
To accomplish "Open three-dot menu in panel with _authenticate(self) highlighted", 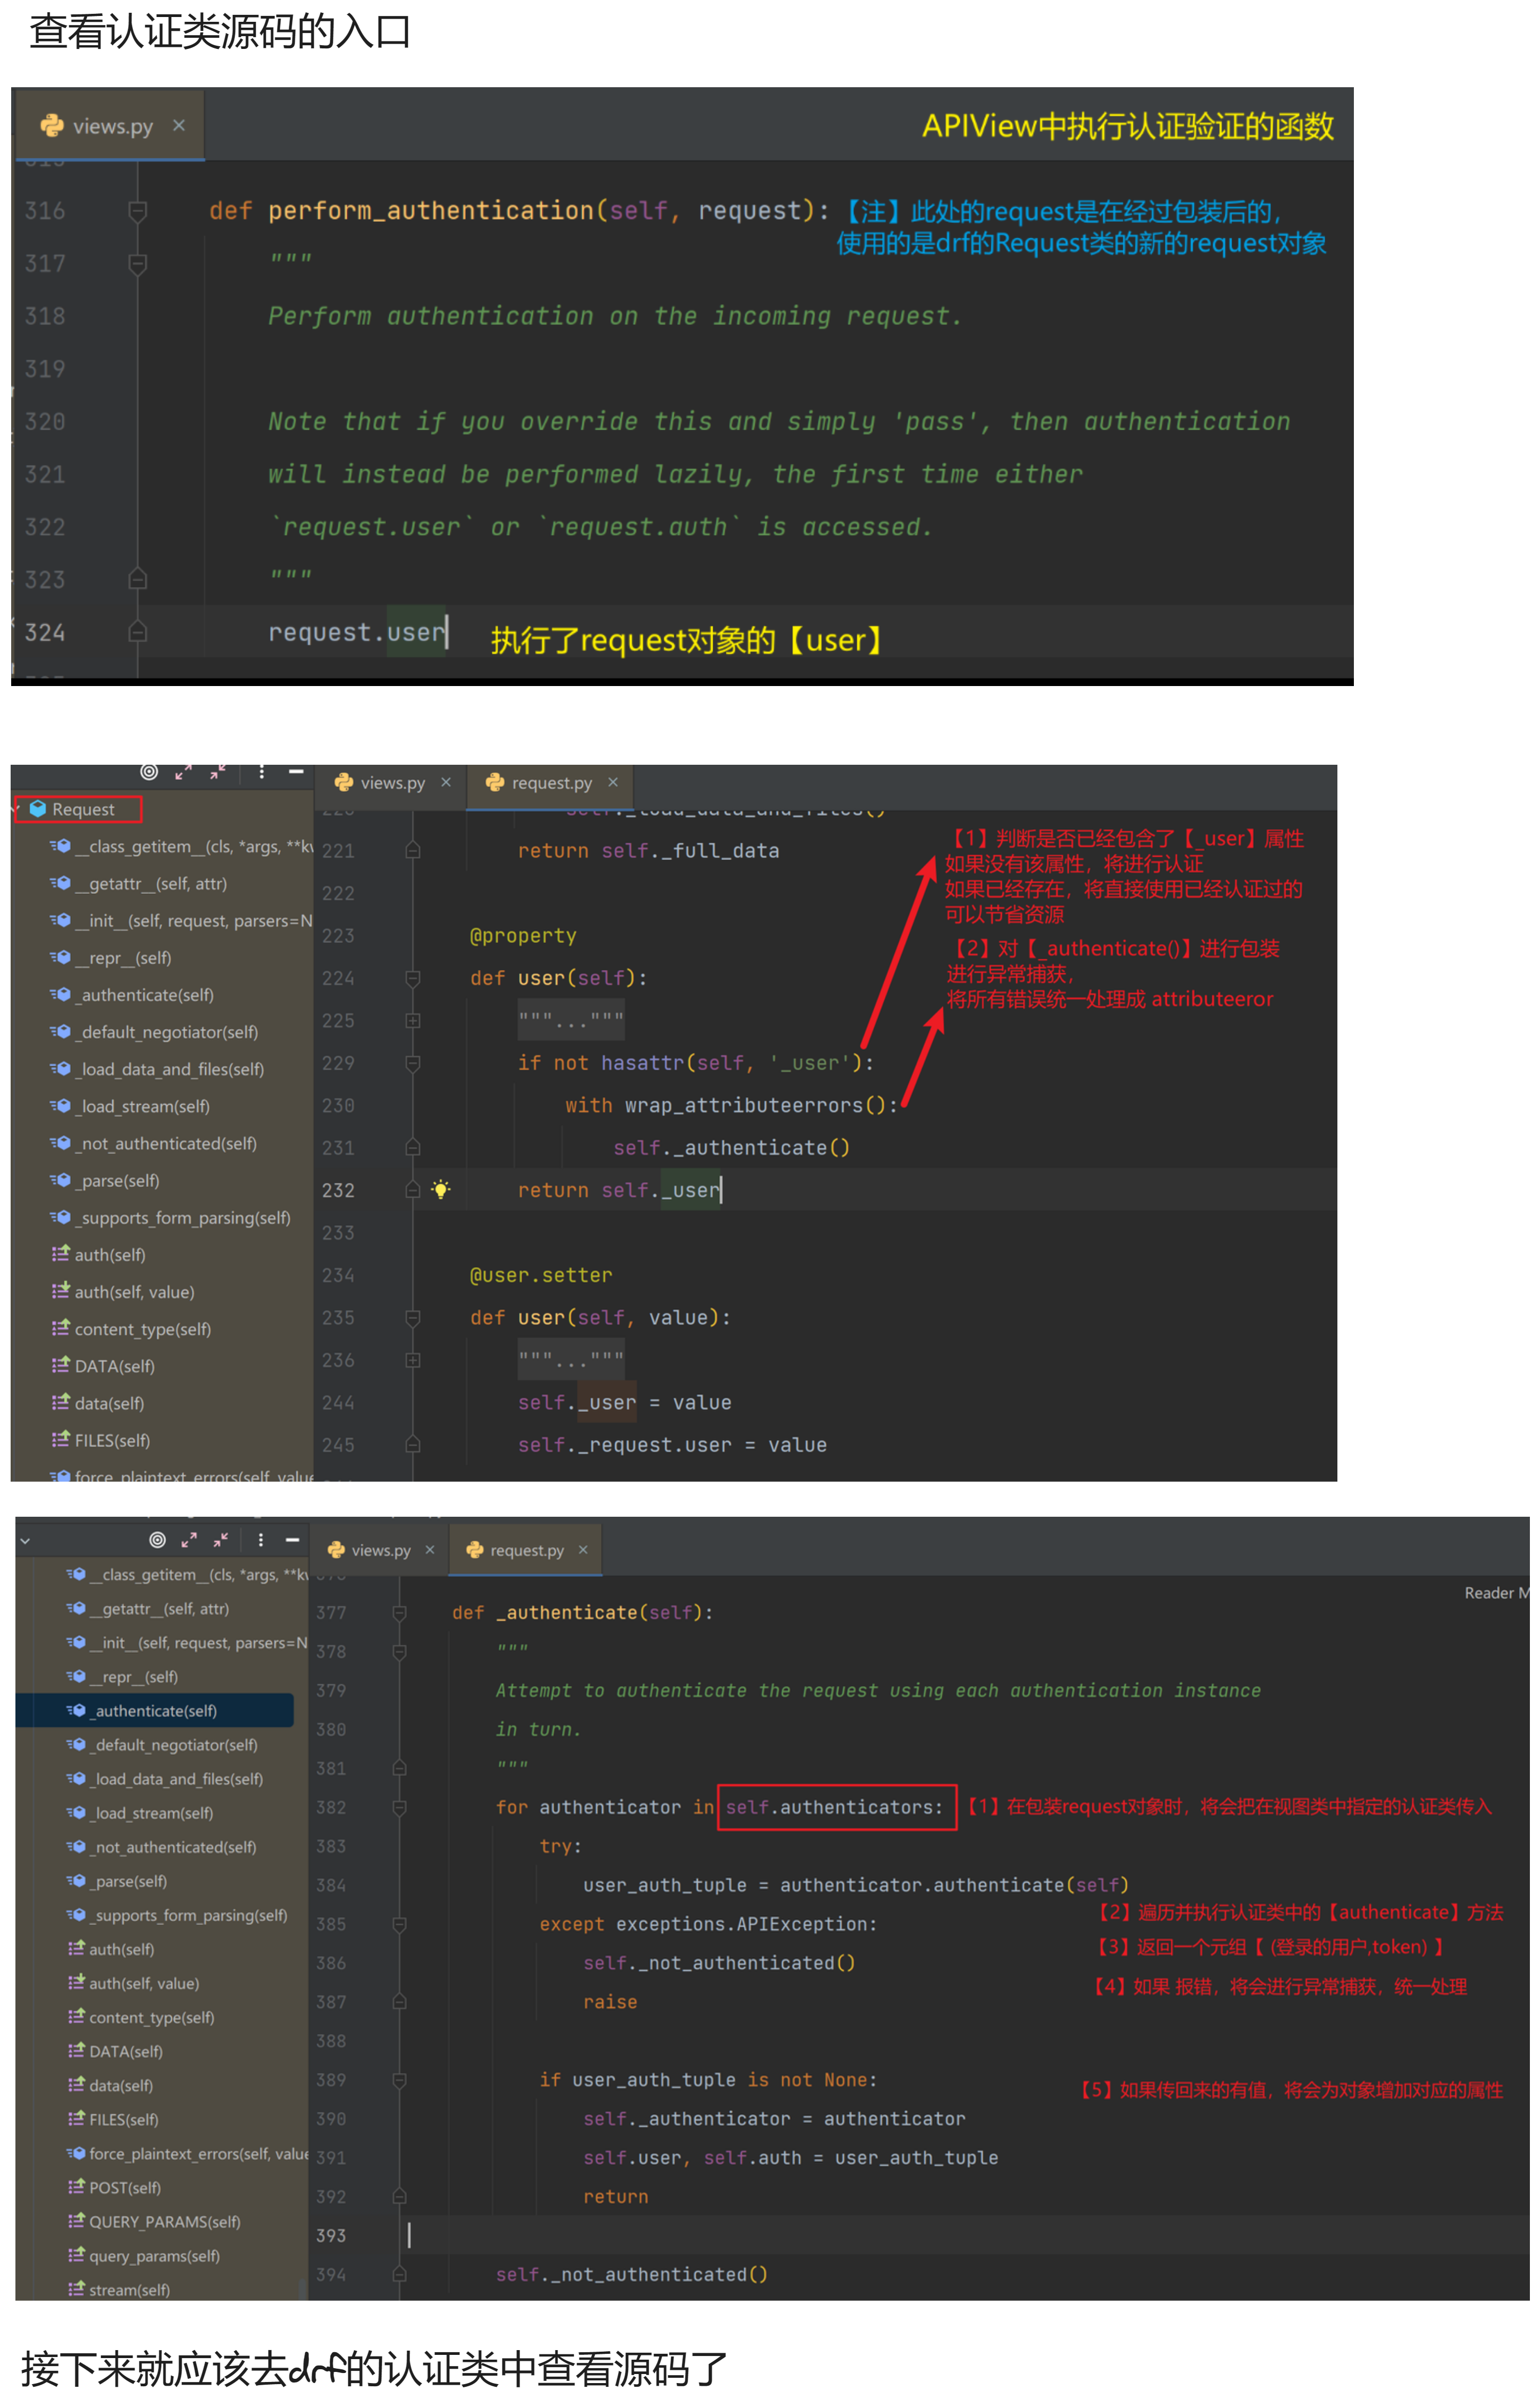I will click(261, 1540).
